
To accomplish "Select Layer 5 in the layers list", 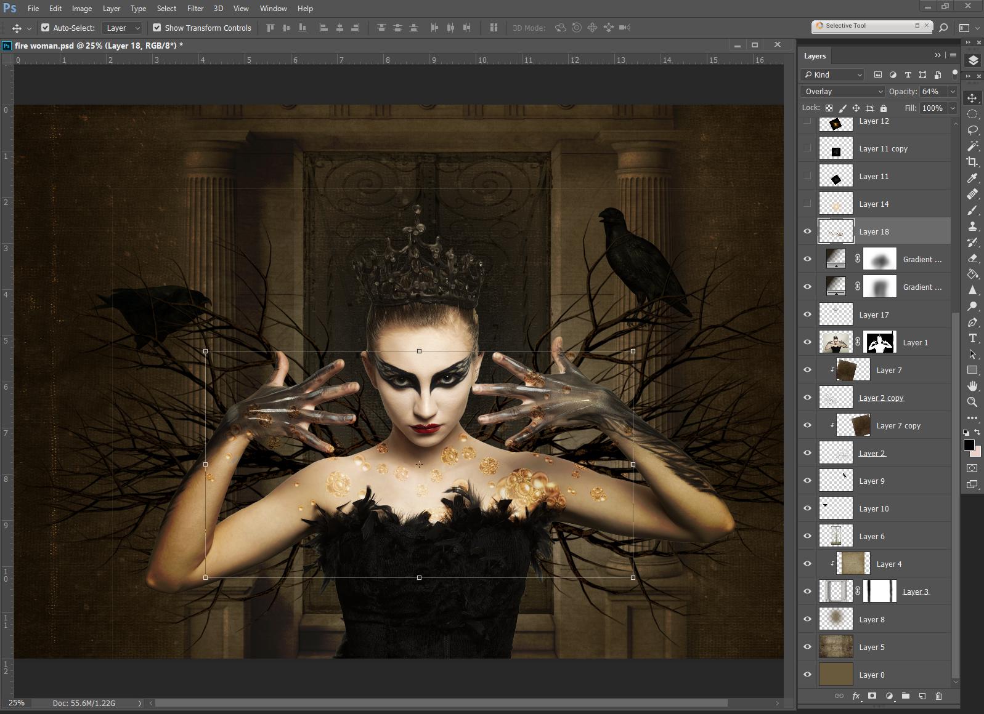I will click(872, 647).
